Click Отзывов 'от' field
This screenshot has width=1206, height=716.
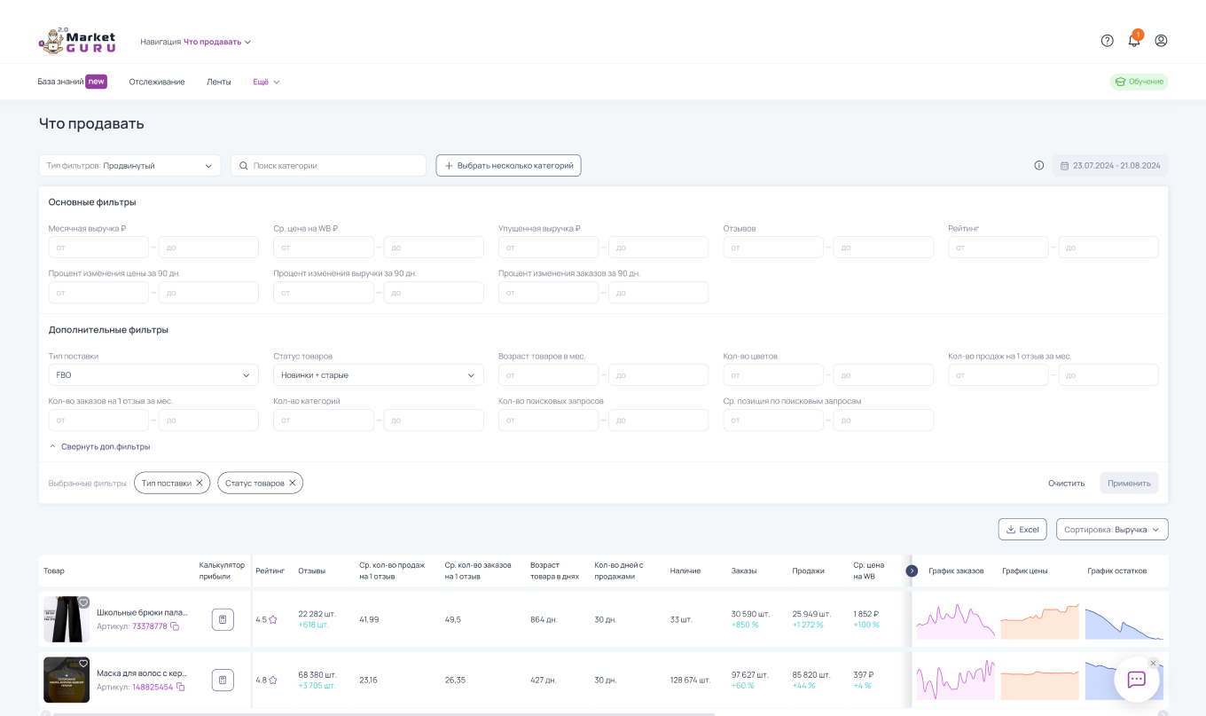point(773,248)
